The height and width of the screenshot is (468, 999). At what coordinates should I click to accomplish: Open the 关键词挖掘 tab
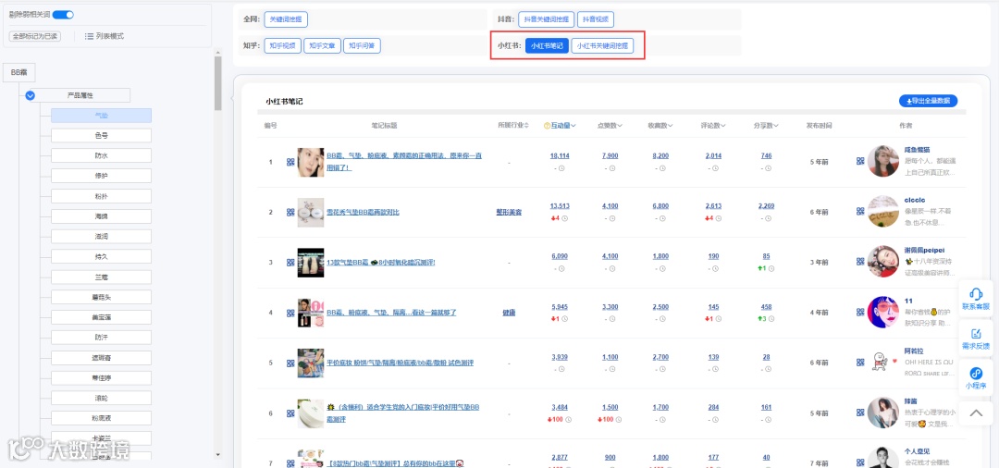click(286, 19)
